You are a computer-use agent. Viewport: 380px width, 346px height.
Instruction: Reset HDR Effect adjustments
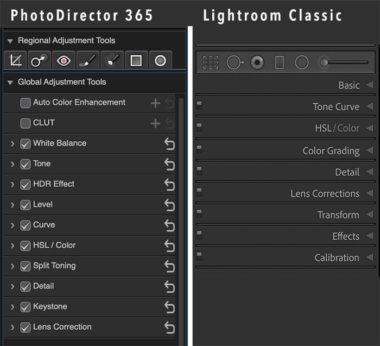169,185
